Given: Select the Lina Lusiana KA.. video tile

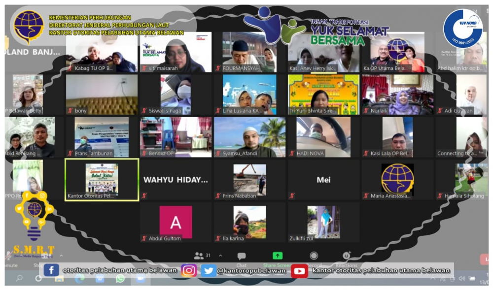Looking at the screenshot, I should coord(249,95).
